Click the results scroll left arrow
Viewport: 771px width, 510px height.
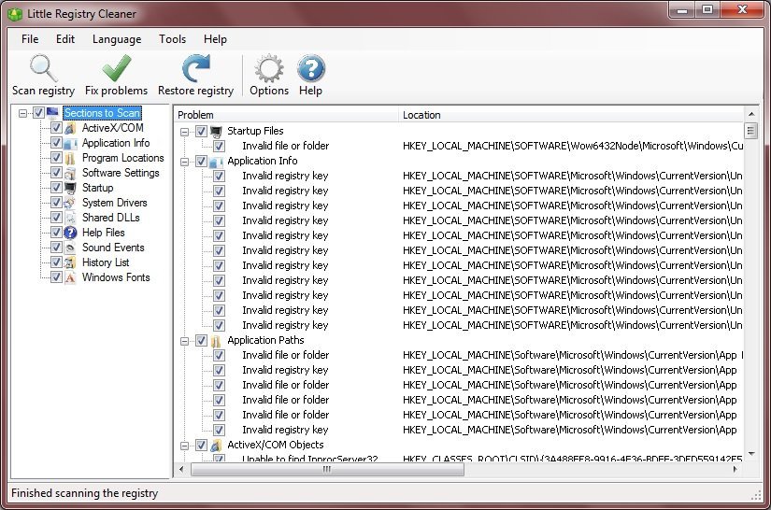coord(182,469)
